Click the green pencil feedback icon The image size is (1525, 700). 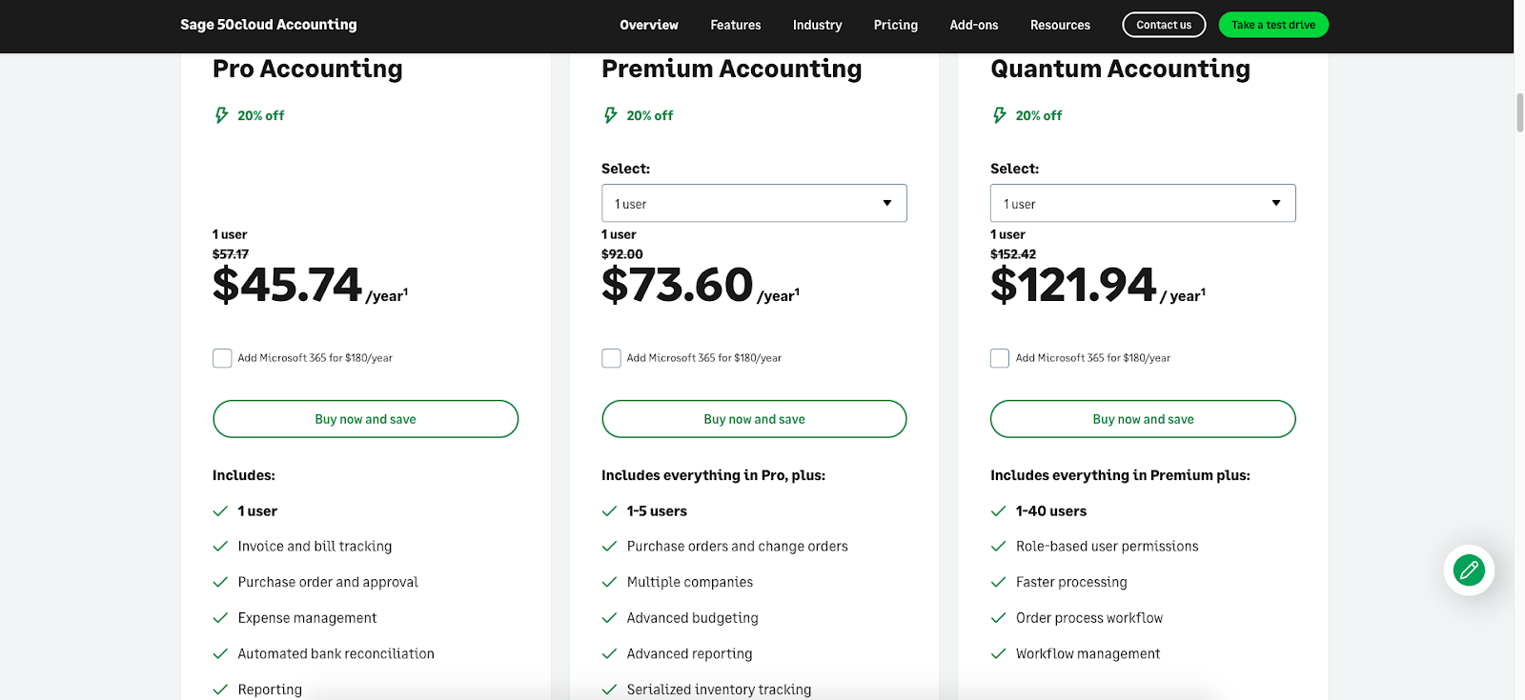(x=1469, y=570)
